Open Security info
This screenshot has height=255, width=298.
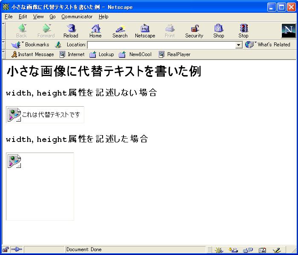click(194, 31)
